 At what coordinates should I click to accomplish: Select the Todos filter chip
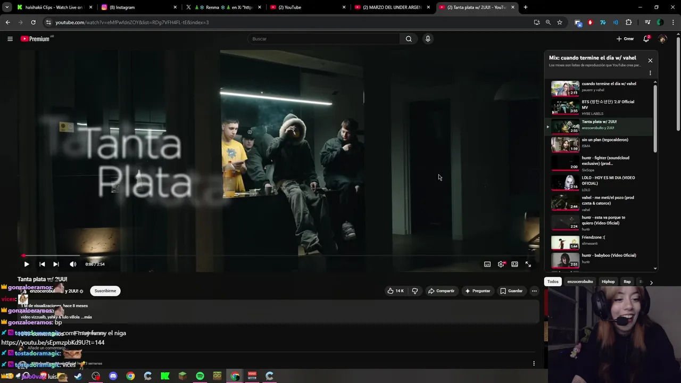(553, 282)
